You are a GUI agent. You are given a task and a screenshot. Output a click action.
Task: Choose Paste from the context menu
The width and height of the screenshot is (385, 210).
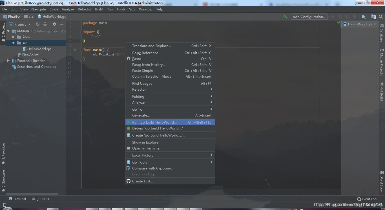point(170,59)
